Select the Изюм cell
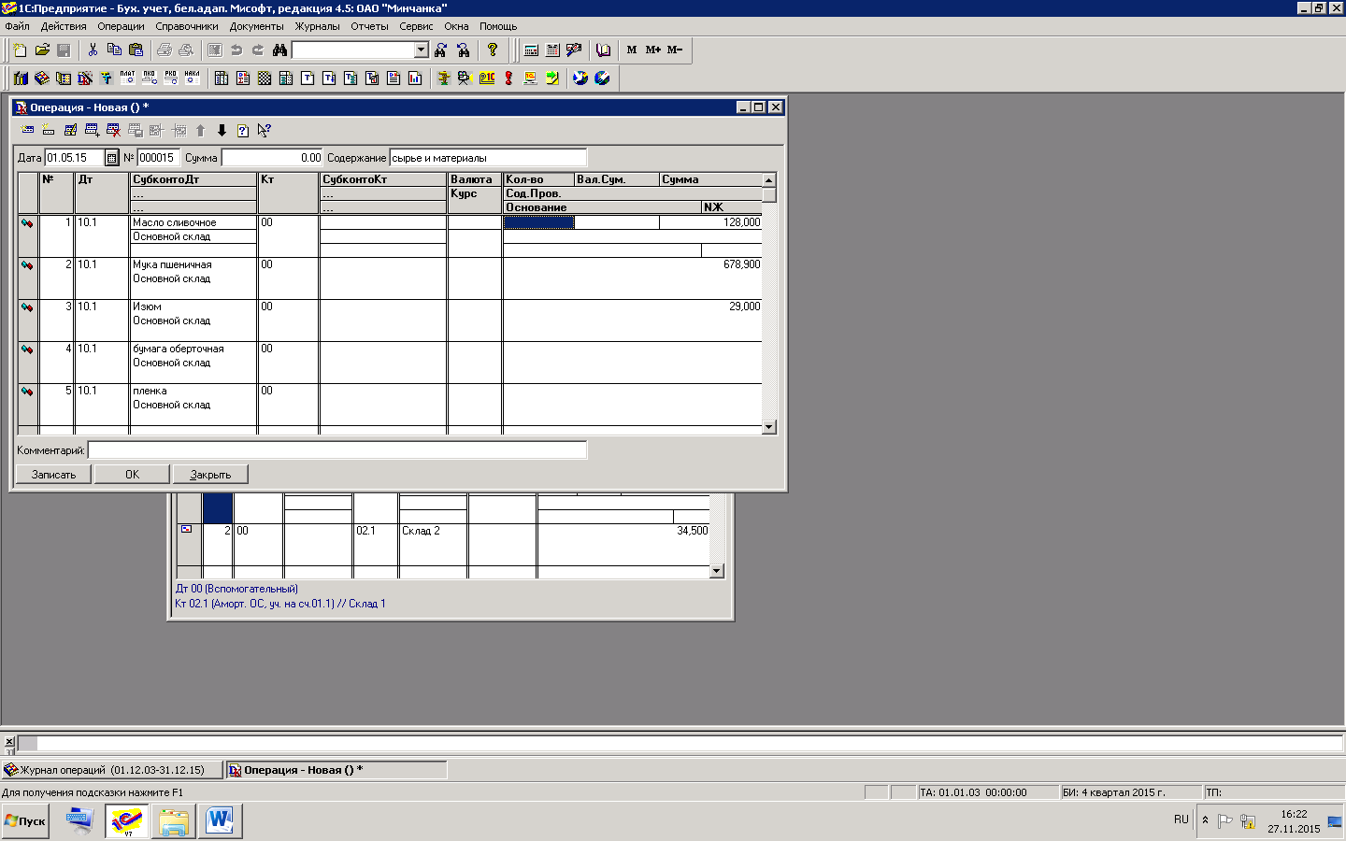 coord(193,306)
